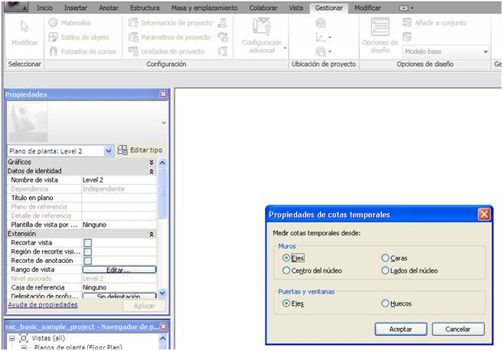
Task: Collapse the Vistas (all) tree node
Action: click(11, 338)
